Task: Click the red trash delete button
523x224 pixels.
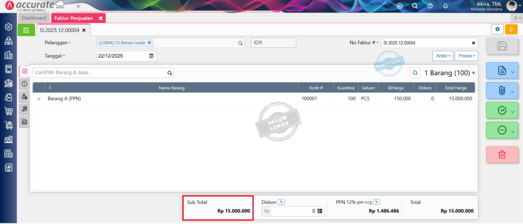Action: coord(501,154)
